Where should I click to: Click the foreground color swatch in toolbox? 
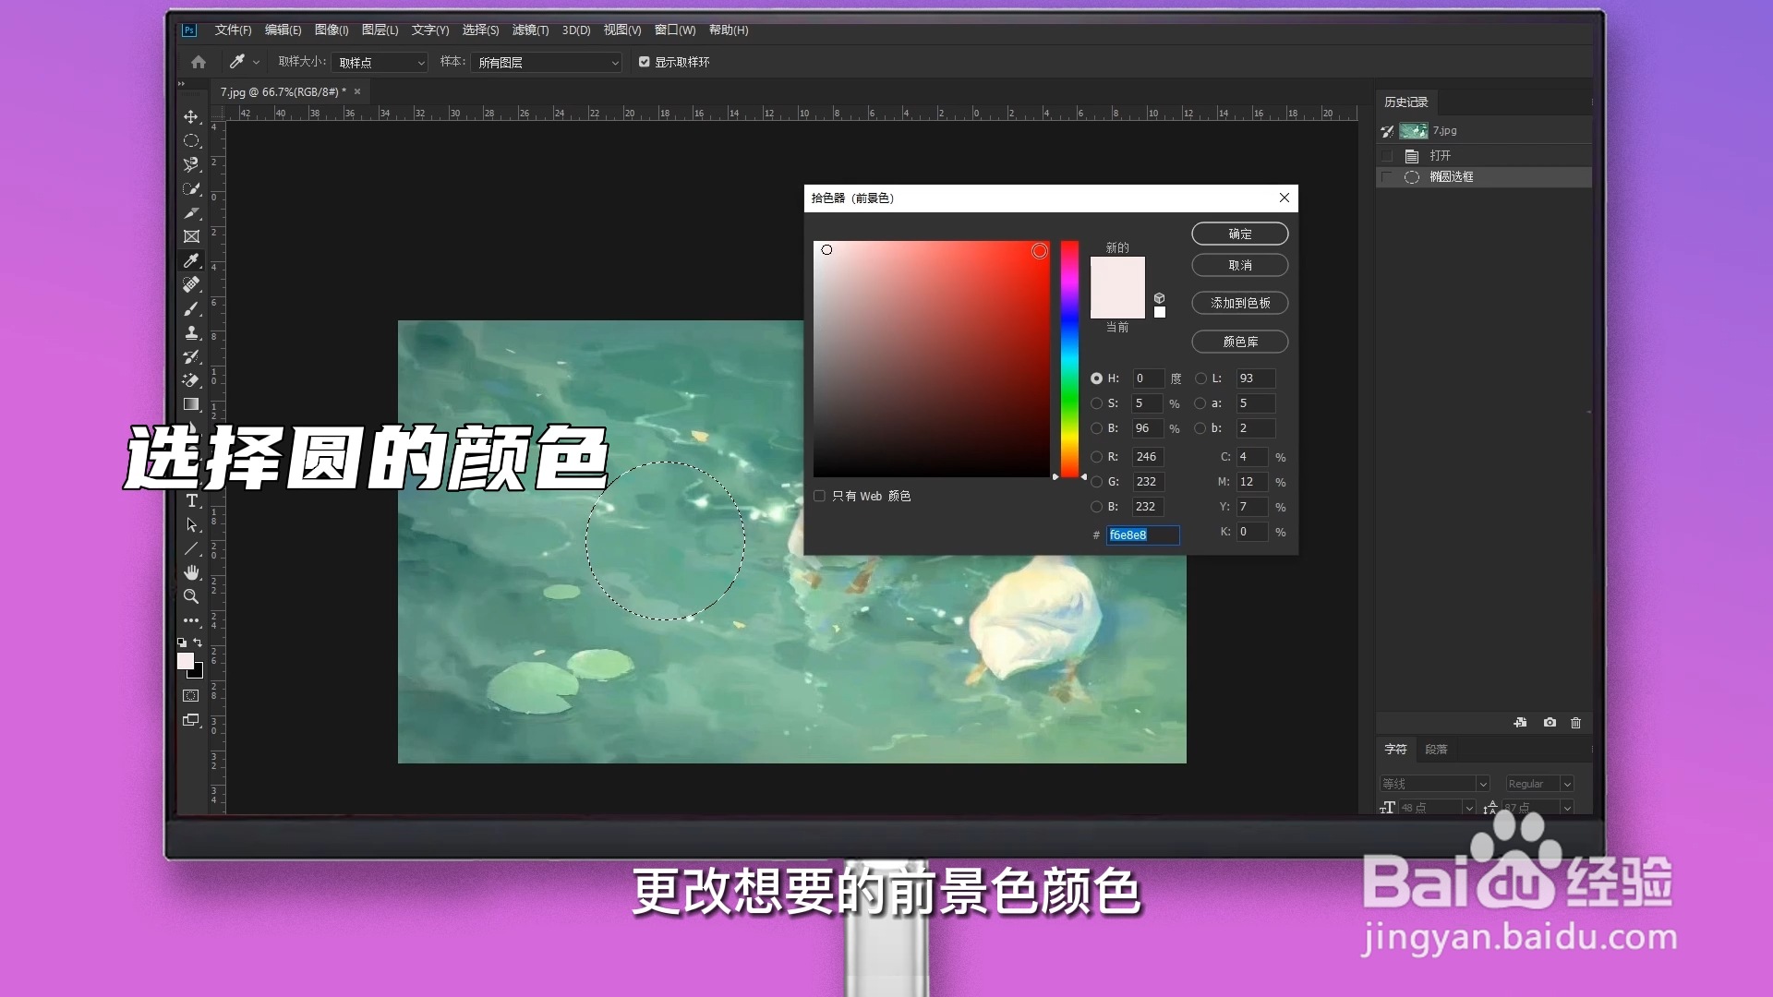pyautogui.click(x=186, y=662)
